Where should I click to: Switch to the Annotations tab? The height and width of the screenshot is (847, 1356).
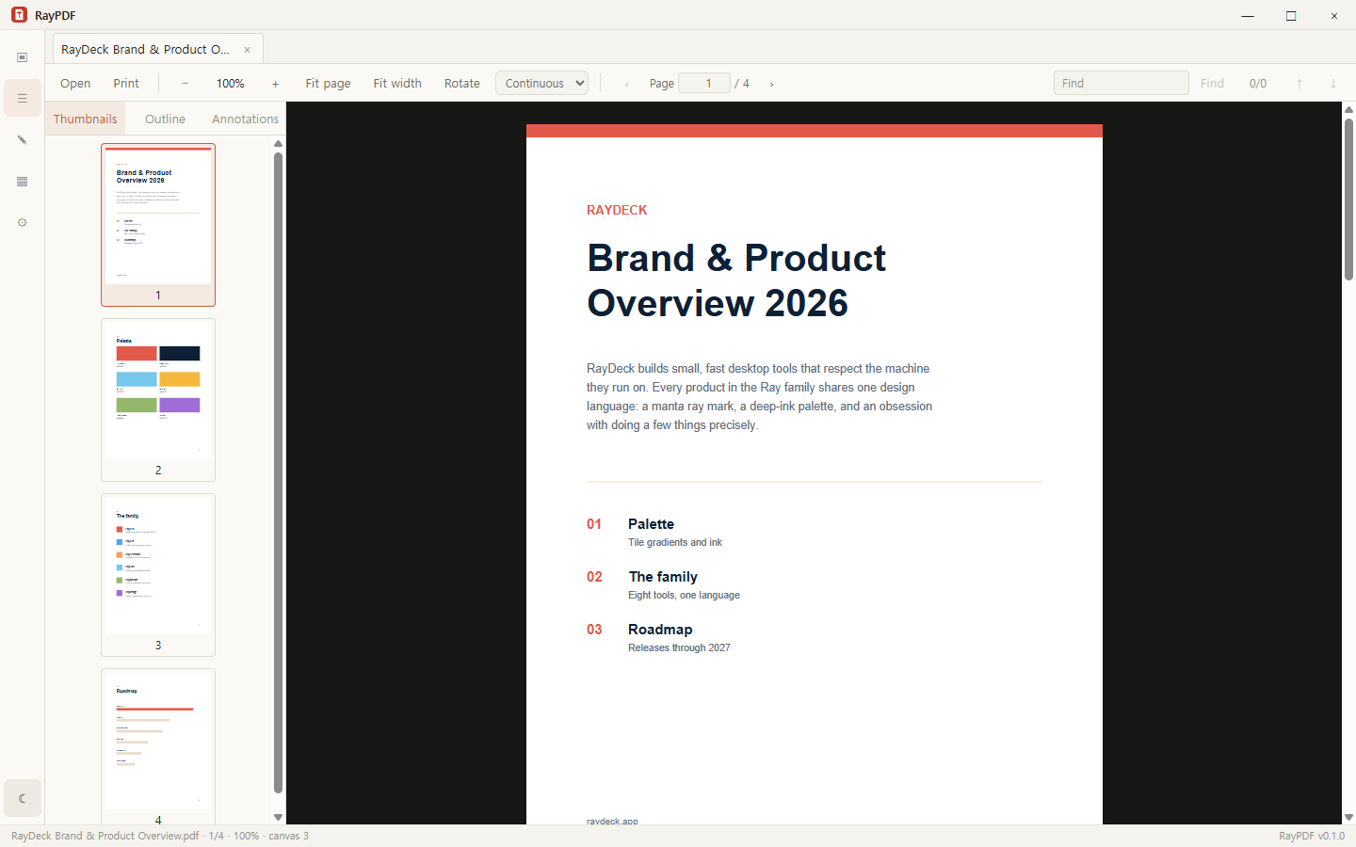point(245,119)
